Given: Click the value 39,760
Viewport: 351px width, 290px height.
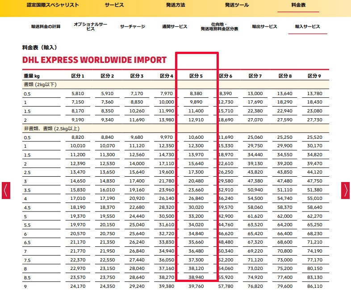Looking at the screenshot, I should pos(196,286).
